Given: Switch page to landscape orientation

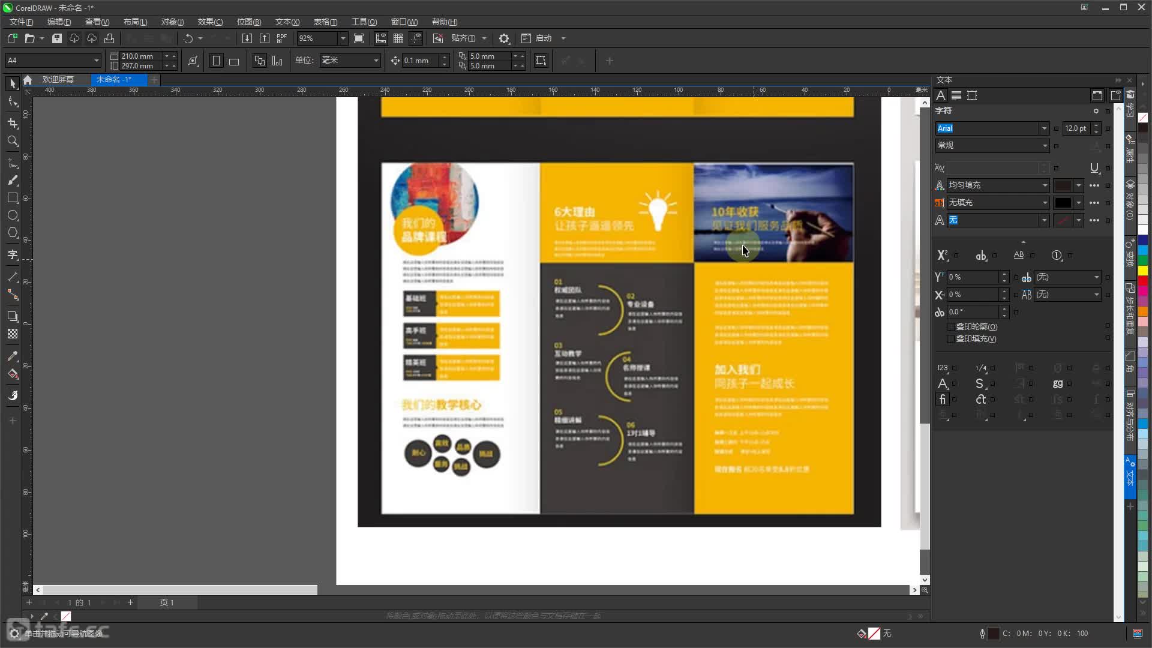Looking at the screenshot, I should point(234,61).
